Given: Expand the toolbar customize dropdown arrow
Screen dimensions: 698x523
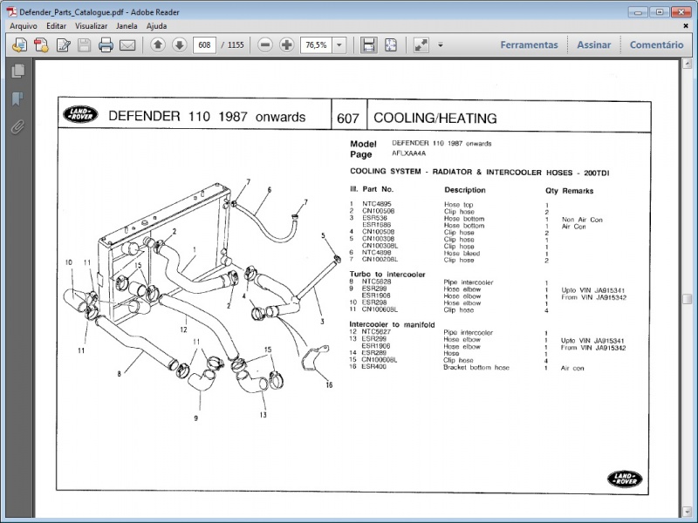Looking at the screenshot, I should coord(441,45).
